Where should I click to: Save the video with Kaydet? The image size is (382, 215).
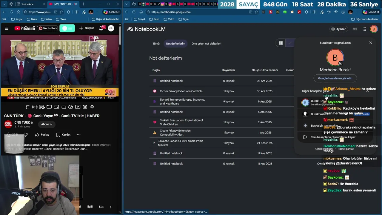[x=63, y=135]
